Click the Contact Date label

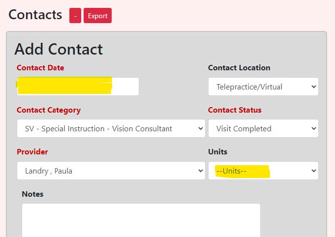pyautogui.click(x=40, y=68)
